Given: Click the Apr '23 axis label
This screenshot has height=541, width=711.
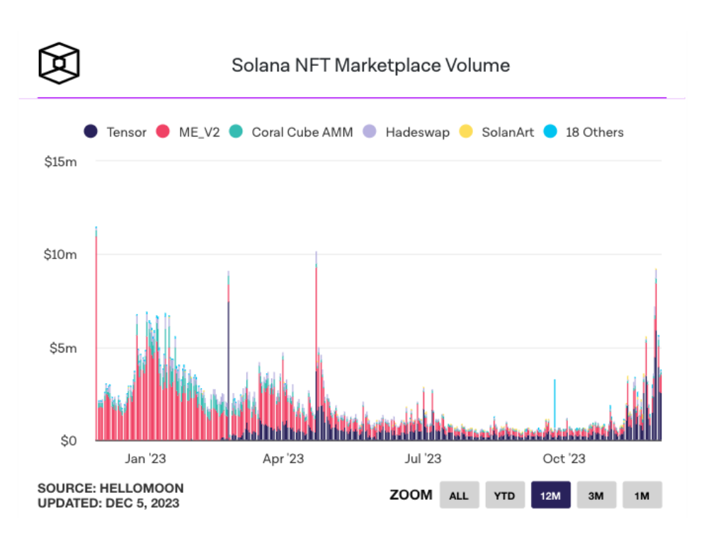Looking at the screenshot, I should tap(283, 459).
